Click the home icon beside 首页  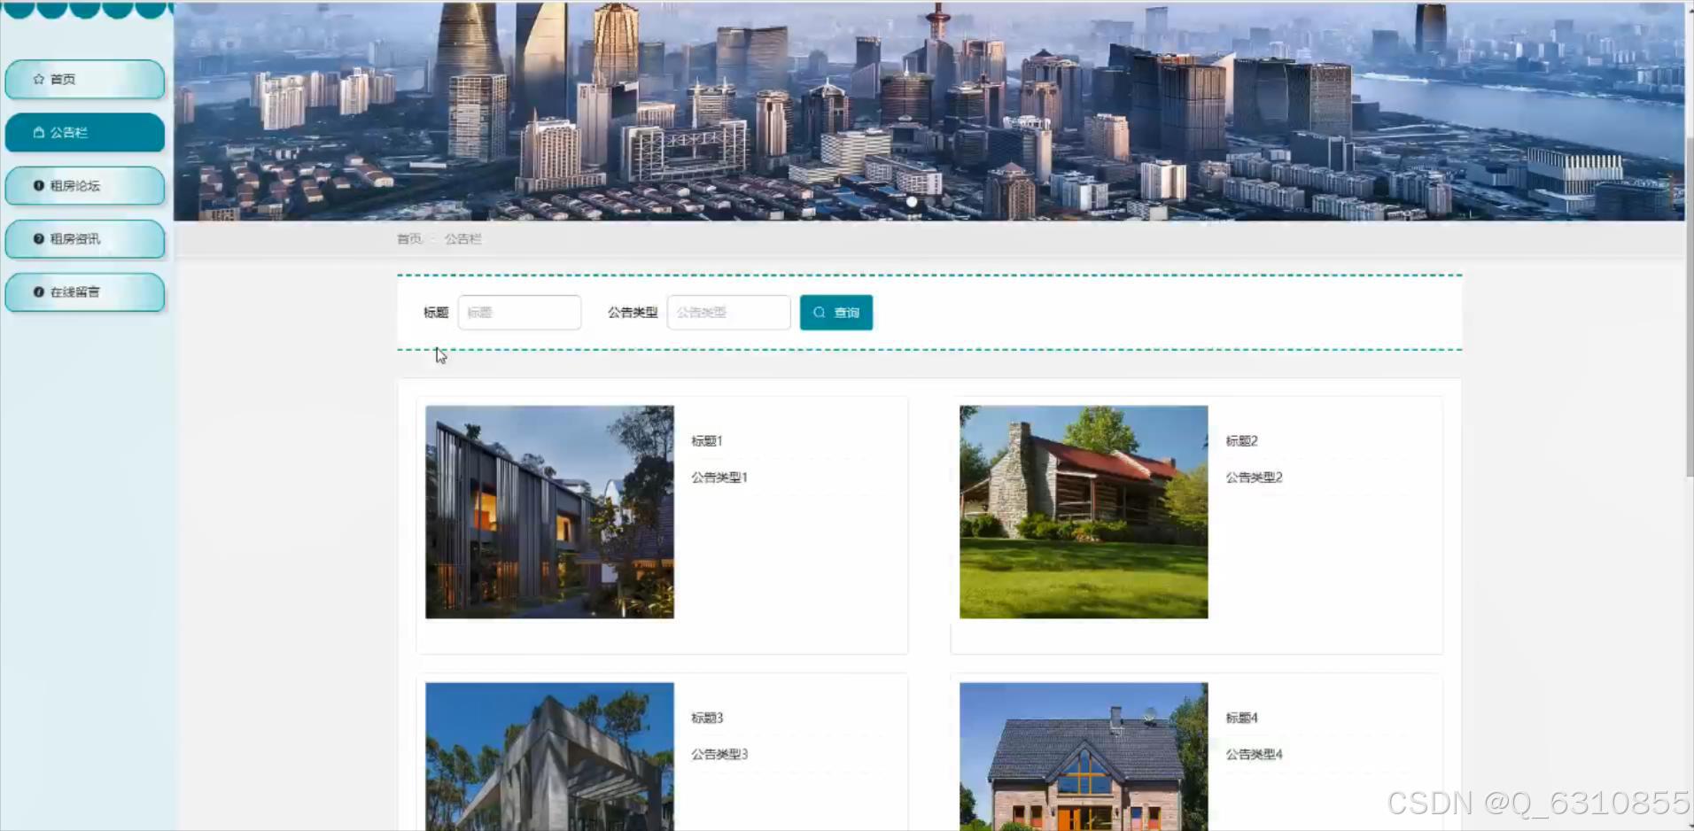[39, 79]
